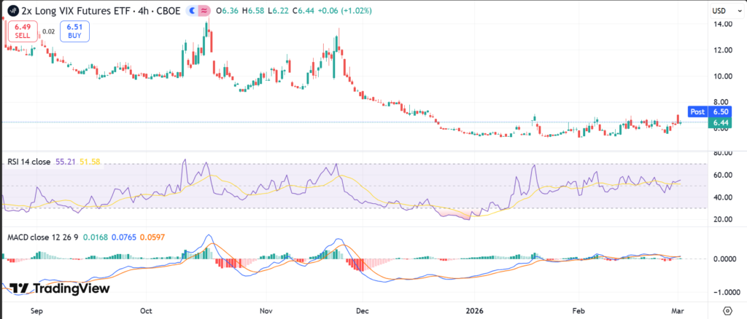This screenshot has width=747, height=319.
Task: Click the pink approximate-data status icon
Action: tap(204, 11)
